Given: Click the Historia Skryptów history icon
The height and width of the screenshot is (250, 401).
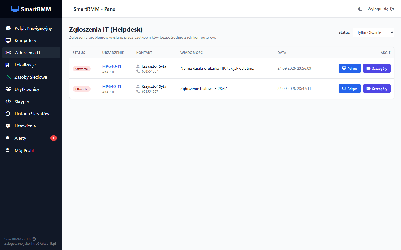Looking at the screenshot, I should [x=8, y=114].
